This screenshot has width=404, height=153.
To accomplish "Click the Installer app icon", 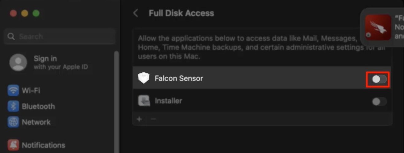I will (144, 101).
